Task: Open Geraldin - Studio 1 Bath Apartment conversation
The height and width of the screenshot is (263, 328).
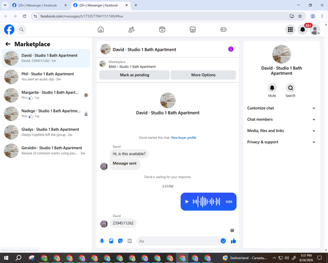Action: click(46, 151)
